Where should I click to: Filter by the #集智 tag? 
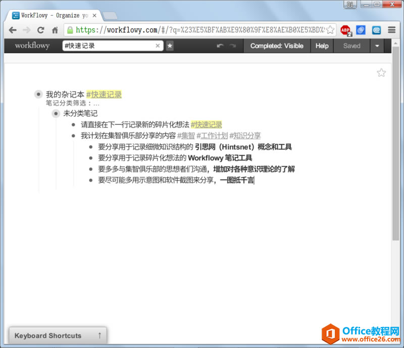(x=186, y=136)
